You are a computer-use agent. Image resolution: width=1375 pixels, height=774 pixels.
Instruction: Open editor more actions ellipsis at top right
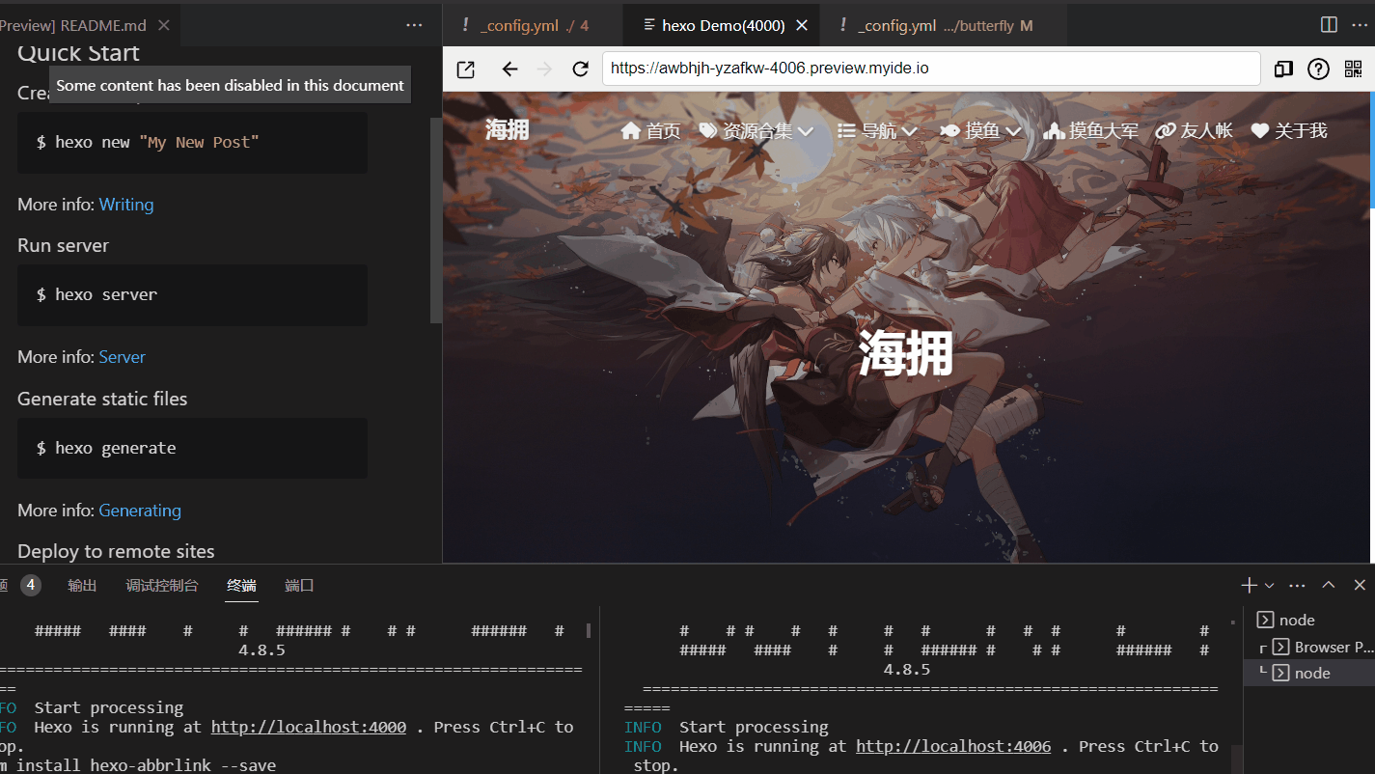tap(1360, 25)
